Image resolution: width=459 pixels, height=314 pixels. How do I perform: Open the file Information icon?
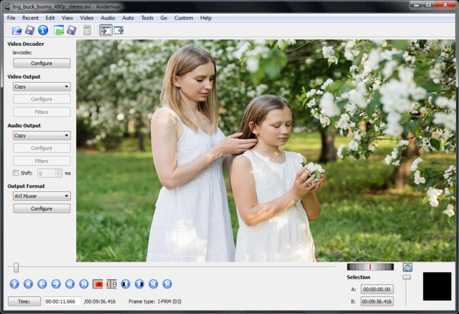pyautogui.click(x=43, y=30)
